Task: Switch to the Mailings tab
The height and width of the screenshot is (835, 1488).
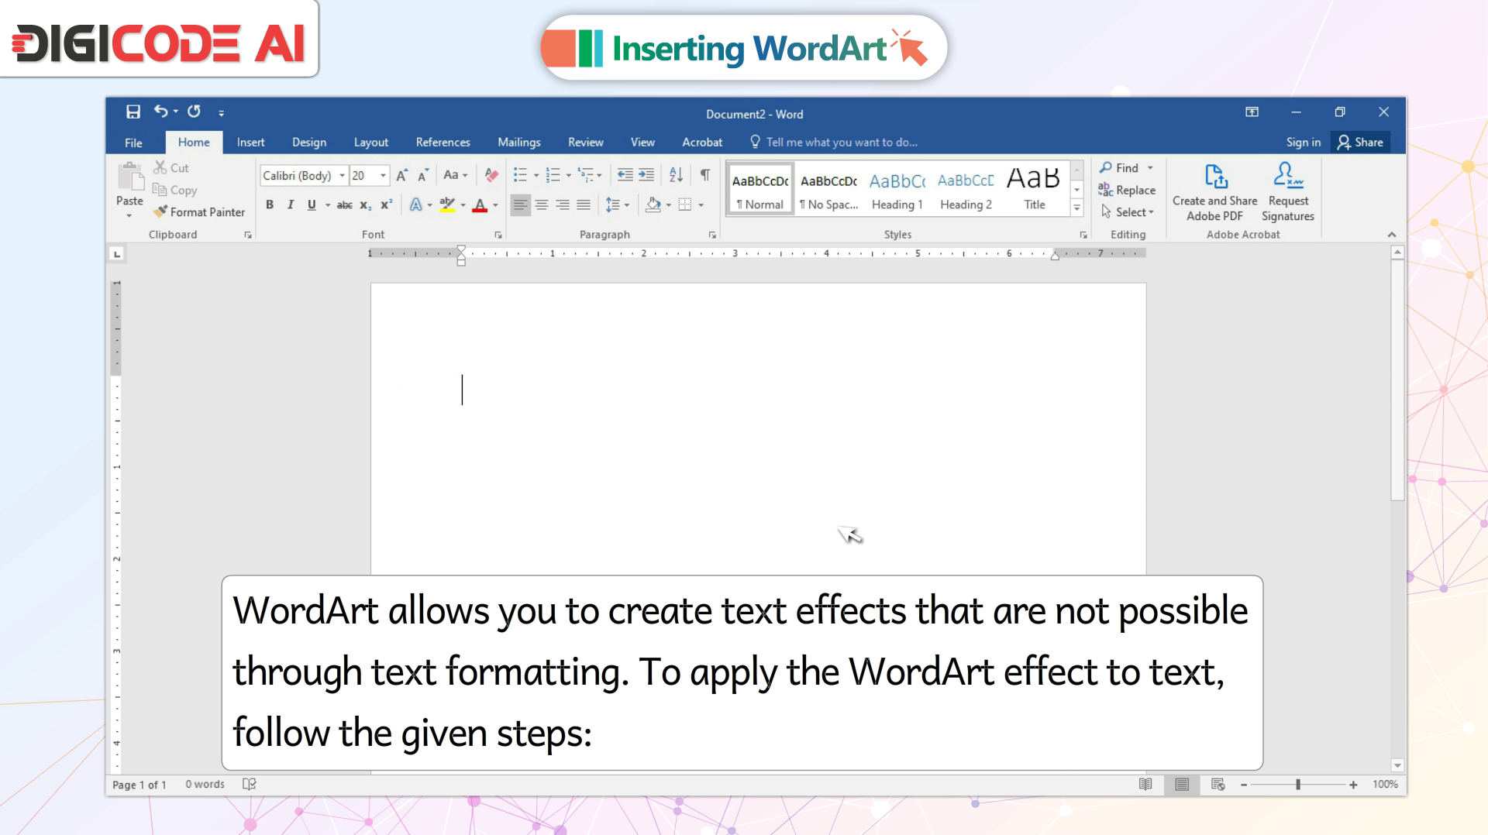Action: coord(519,143)
